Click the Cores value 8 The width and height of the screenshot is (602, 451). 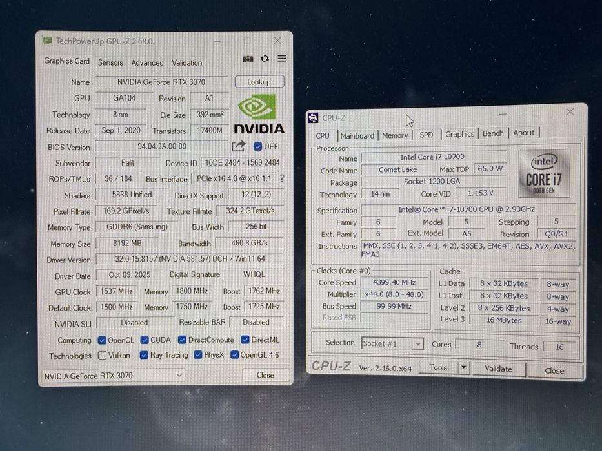[x=479, y=345]
